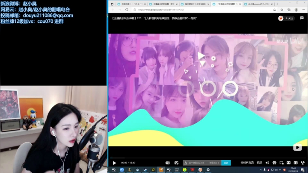Switch to the third tab, 是大腿 personal space
The height and width of the screenshot is (173, 308).
click(x=195, y=4)
